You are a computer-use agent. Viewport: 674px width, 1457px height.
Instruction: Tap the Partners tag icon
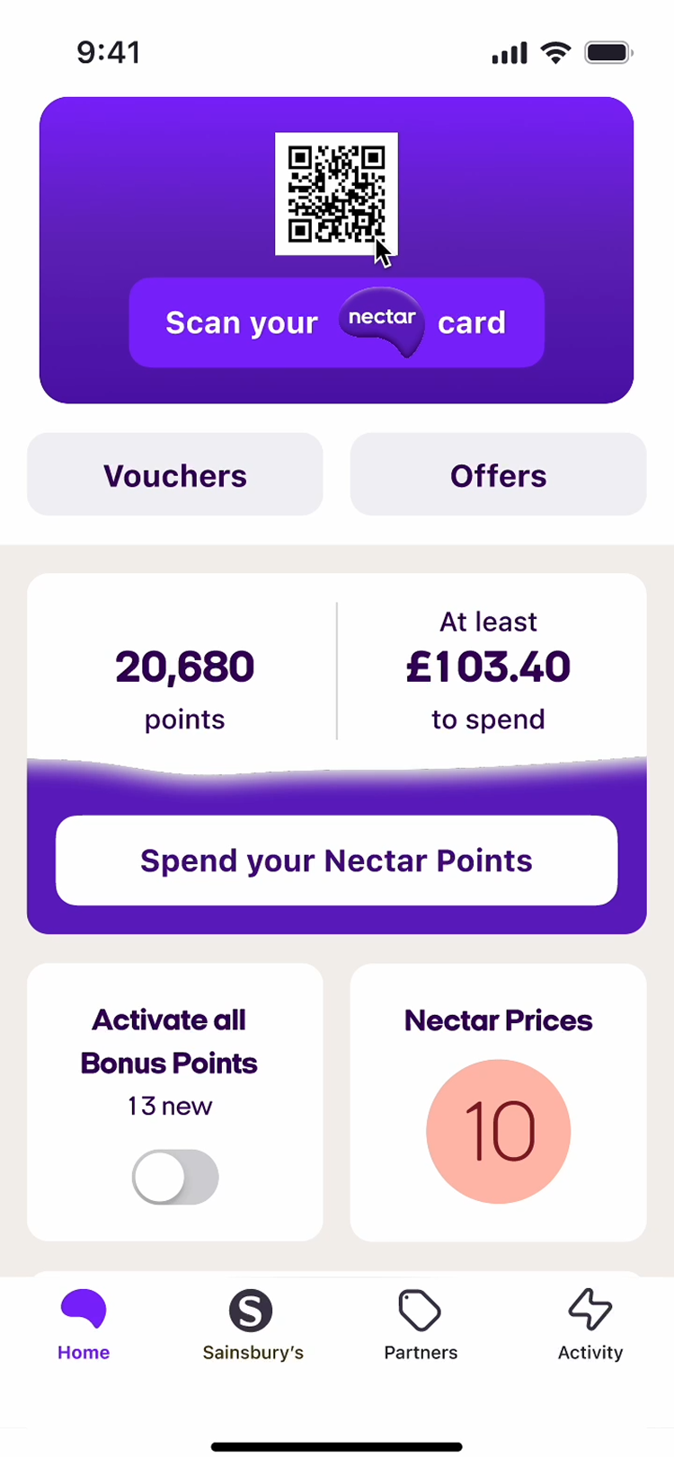(420, 1310)
